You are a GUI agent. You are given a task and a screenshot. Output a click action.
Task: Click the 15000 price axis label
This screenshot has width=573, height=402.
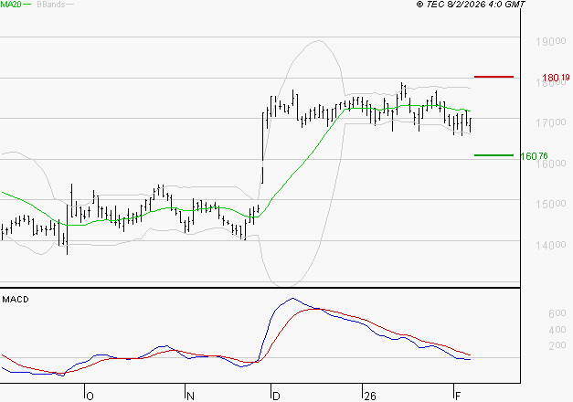(x=551, y=204)
